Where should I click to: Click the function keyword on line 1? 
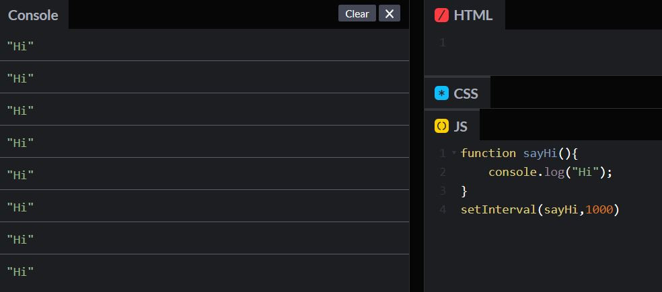(488, 153)
